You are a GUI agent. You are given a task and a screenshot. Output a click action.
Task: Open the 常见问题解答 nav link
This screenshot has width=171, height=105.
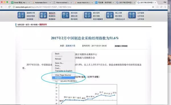98,19
